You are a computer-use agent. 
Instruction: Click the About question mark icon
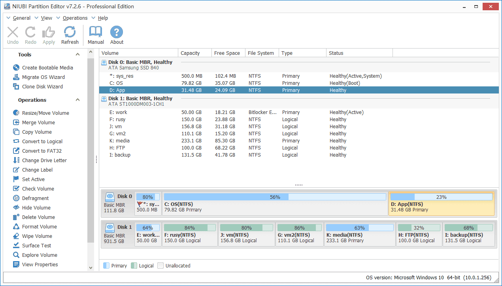point(117,32)
